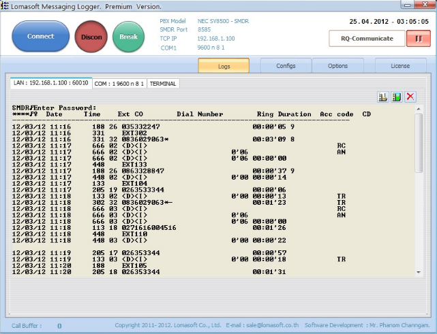Screen dimensions: 437x334
Task: Click the RQ-Communicate button
Action: coord(367,38)
